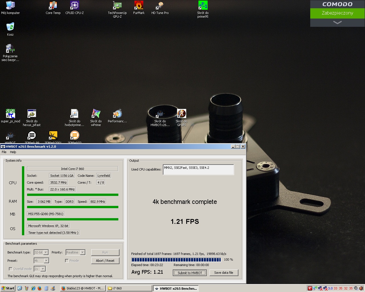Open the Priority Realtime dropdown
Viewport: 365px width, 292px height.
tap(76, 252)
